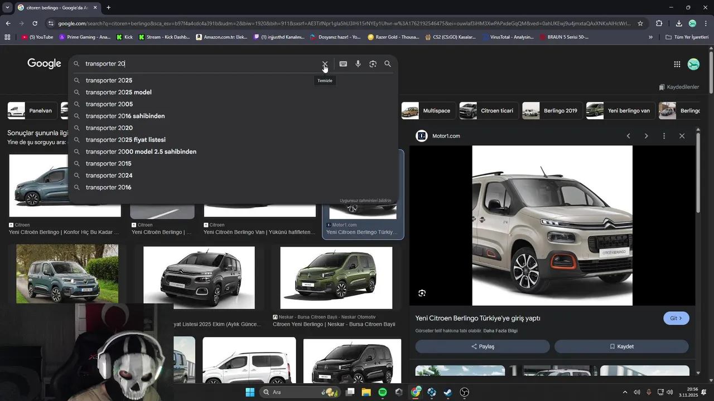The height and width of the screenshot is (401, 714).
Task: Search inside image with Lens icon on preview
Action: (422, 293)
